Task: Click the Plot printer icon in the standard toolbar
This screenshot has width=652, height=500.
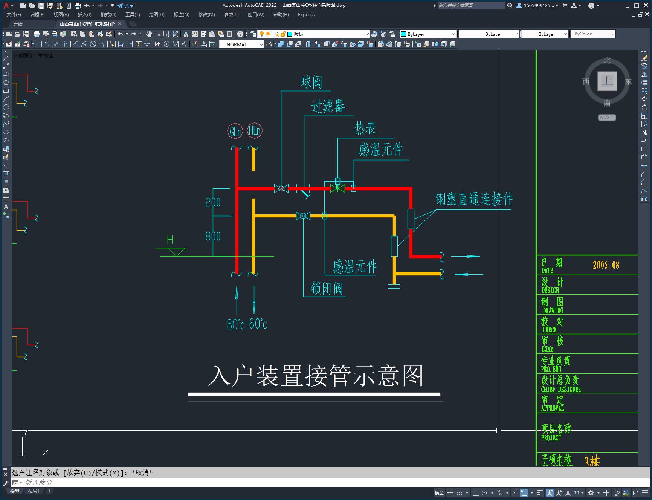Action: coord(37,34)
